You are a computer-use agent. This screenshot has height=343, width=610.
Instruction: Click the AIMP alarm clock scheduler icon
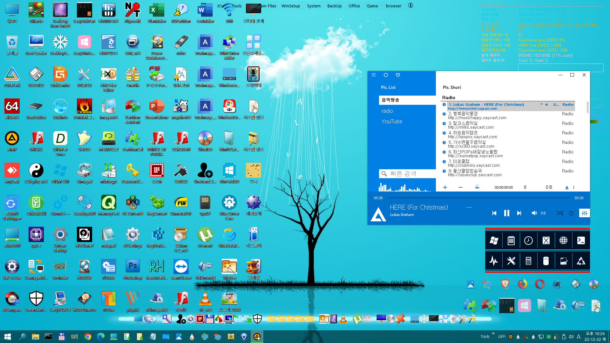click(398, 75)
